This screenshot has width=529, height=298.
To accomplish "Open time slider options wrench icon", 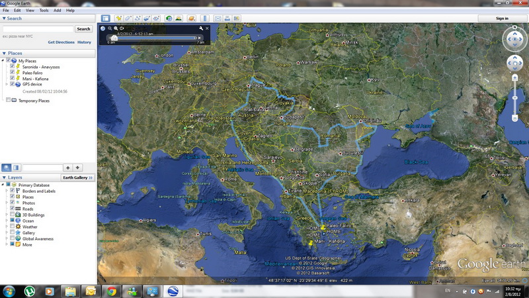I will (x=200, y=28).
